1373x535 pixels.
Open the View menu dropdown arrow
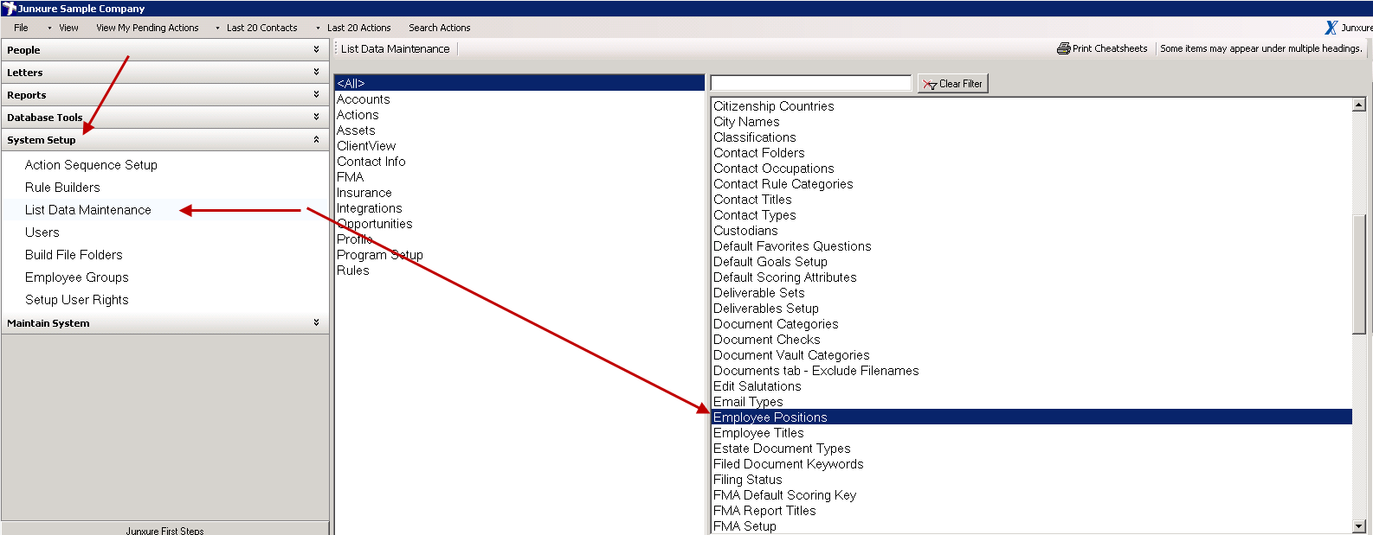pyautogui.click(x=49, y=29)
